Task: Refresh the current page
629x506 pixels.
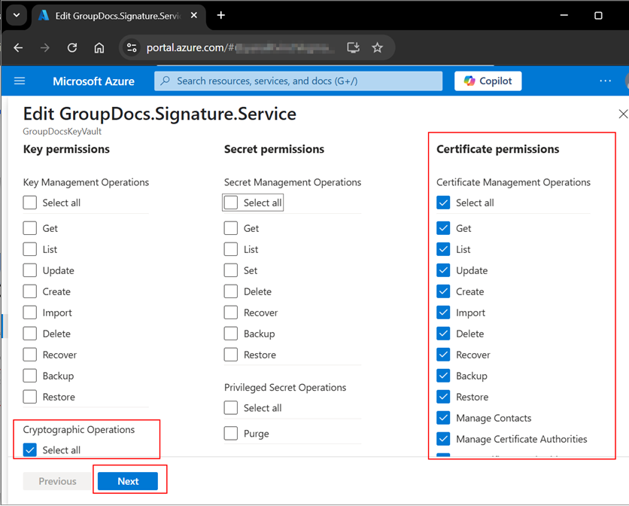Action: point(72,47)
